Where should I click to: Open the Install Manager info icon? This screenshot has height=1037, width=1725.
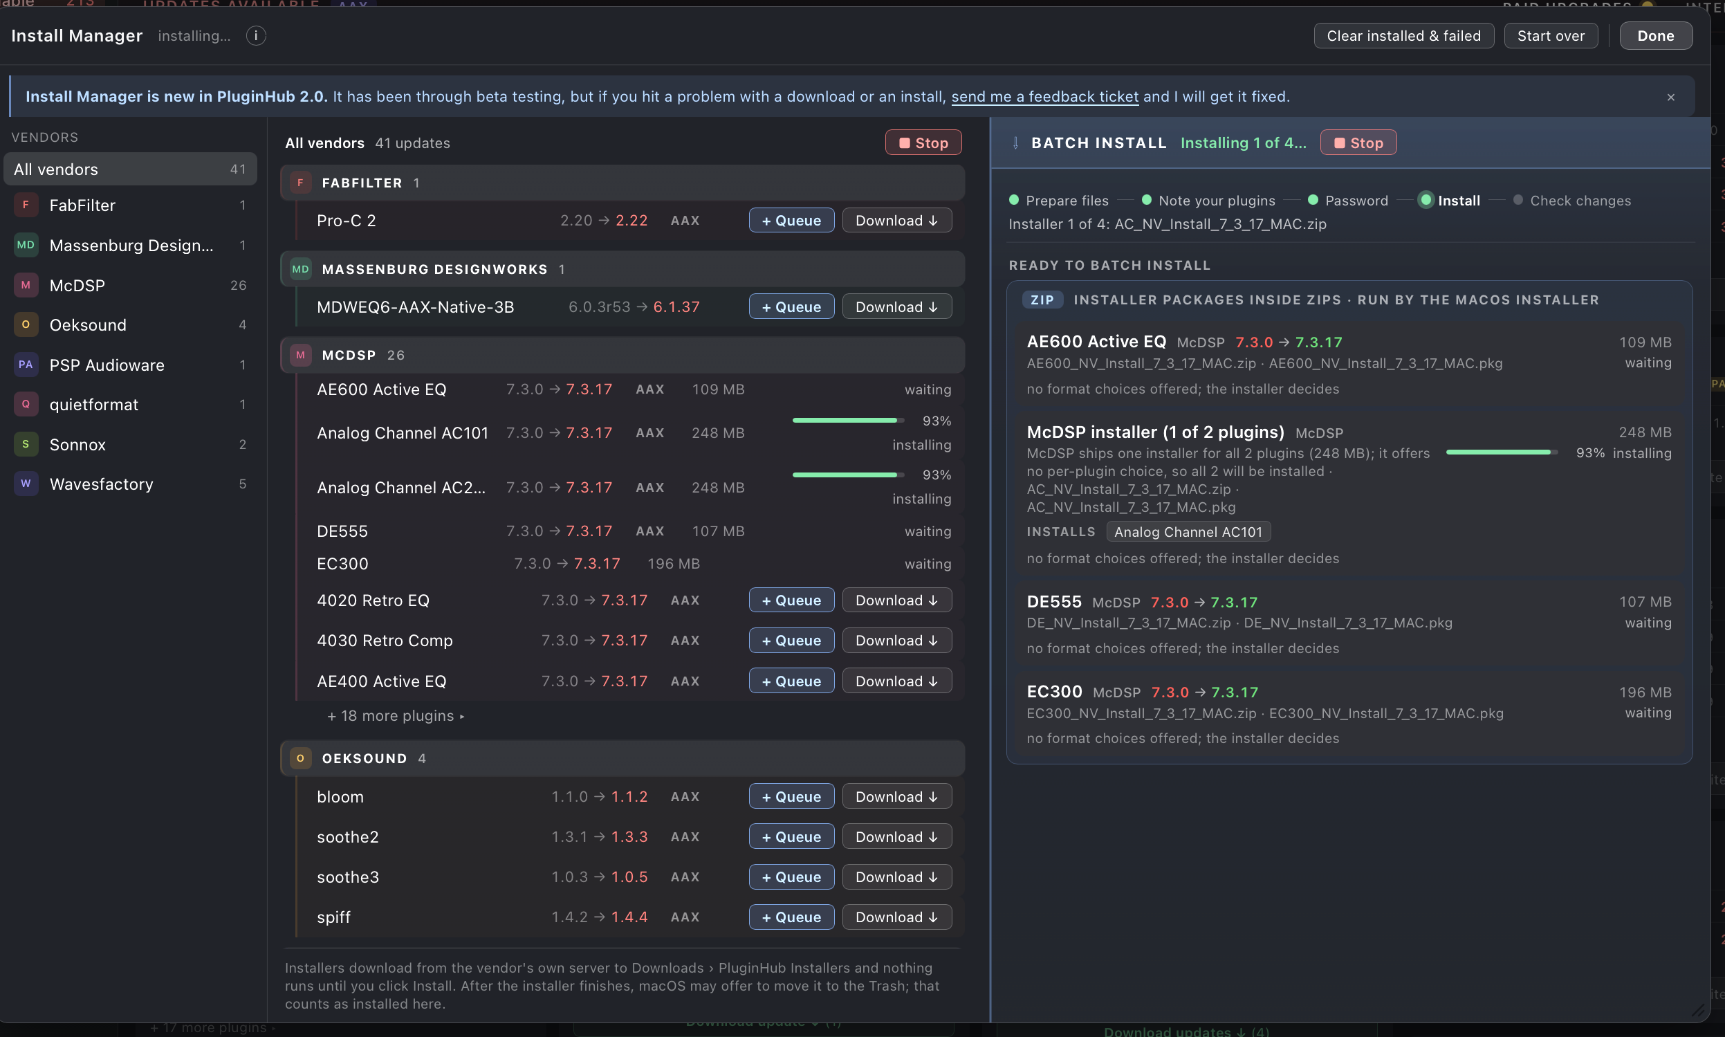point(256,36)
